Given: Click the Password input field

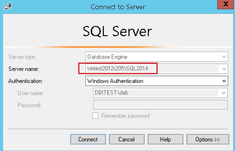Looking at the screenshot, I should click(160, 105).
